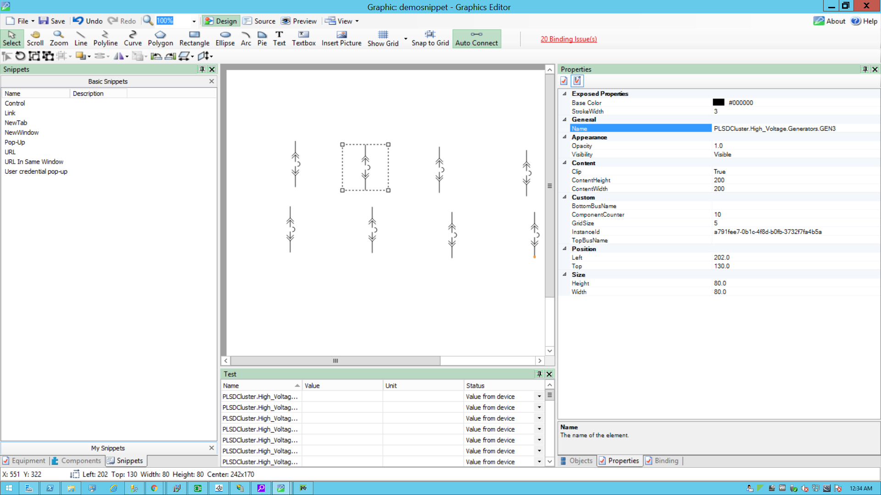Screen dimensions: 881x495
Task: Choose the Polygon tool
Action: pyautogui.click(x=160, y=38)
